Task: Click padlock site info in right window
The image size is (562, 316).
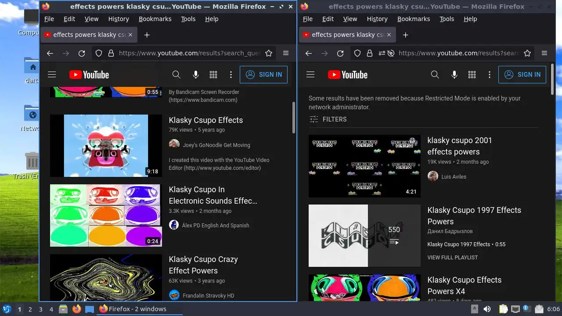Action: point(370,53)
